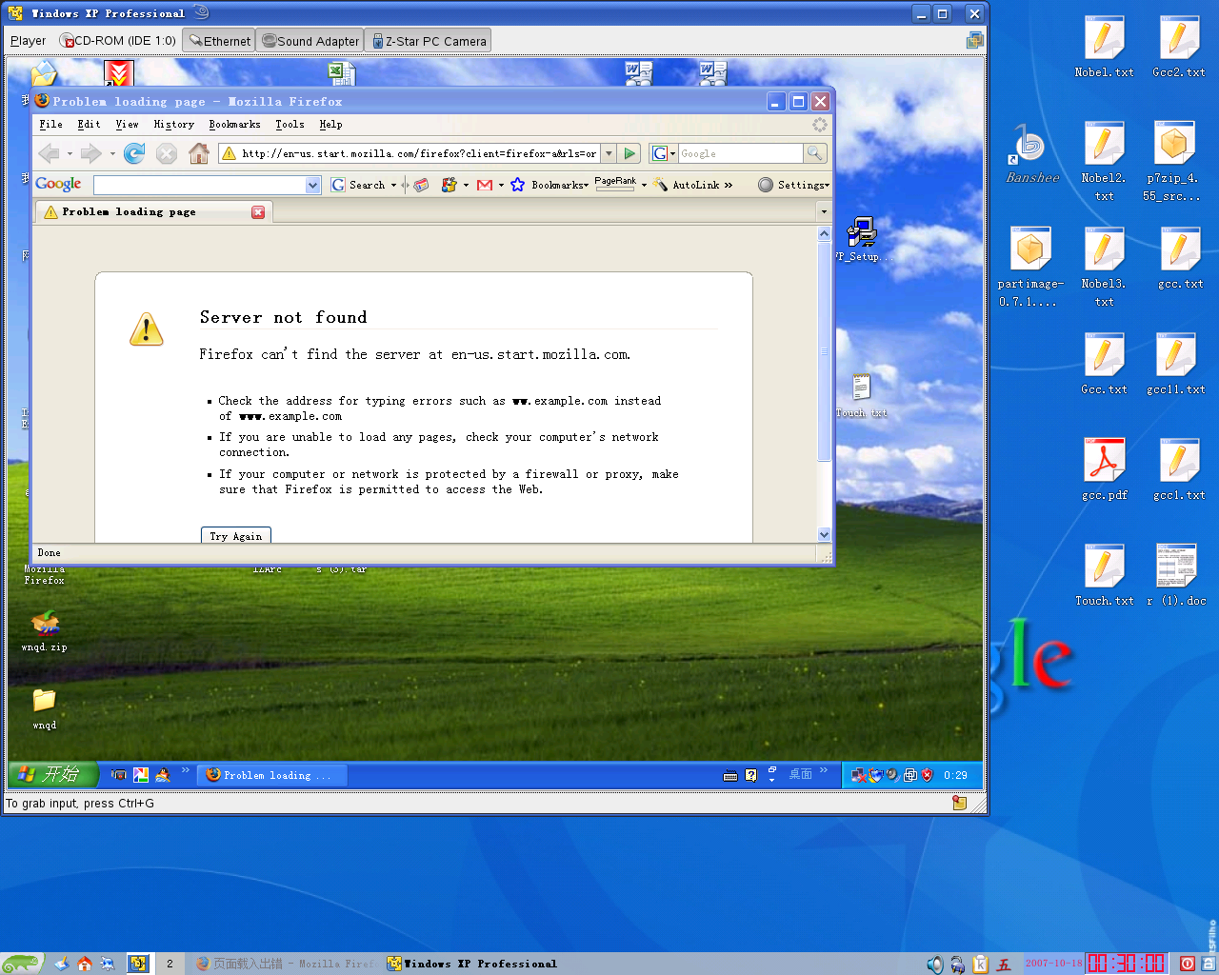The height and width of the screenshot is (975, 1219).
Task: Open the Bookmarks menu in Firefox
Action: coord(234,125)
